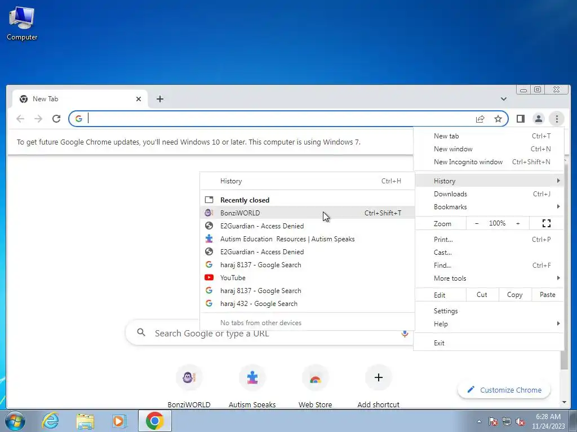Open the profile avatar icon
The image size is (577, 432).
(538, 119)
